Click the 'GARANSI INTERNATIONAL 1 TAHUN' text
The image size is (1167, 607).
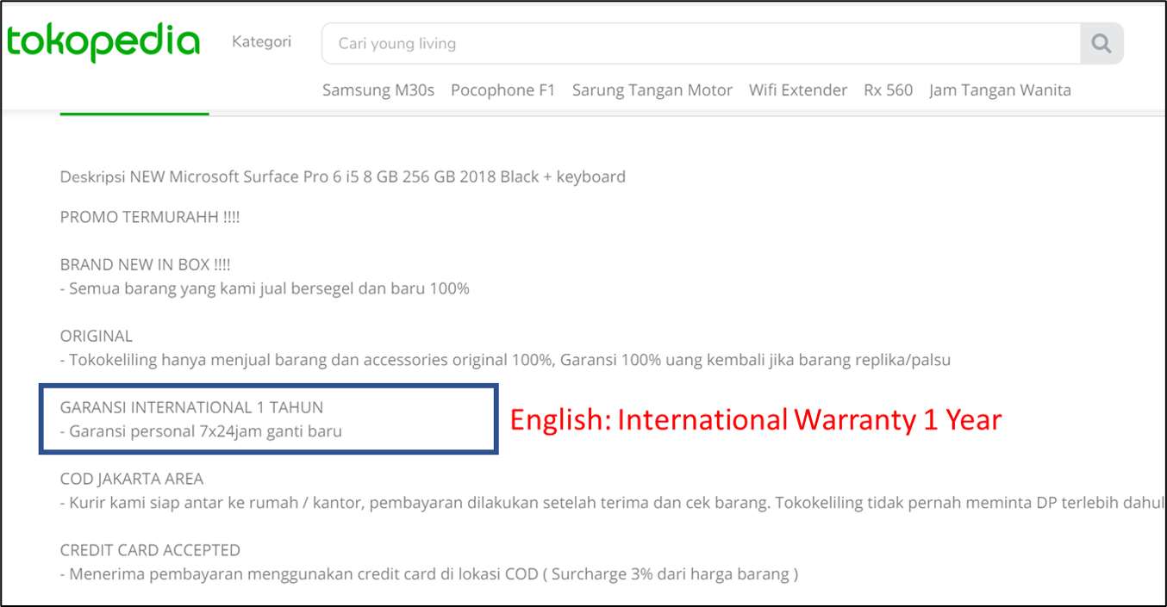(x=191, y=407)
